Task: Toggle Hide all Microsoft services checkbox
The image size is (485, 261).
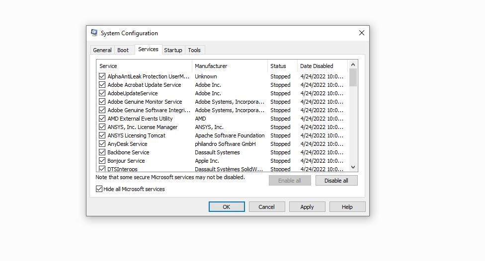Action: tap(99, 189)
